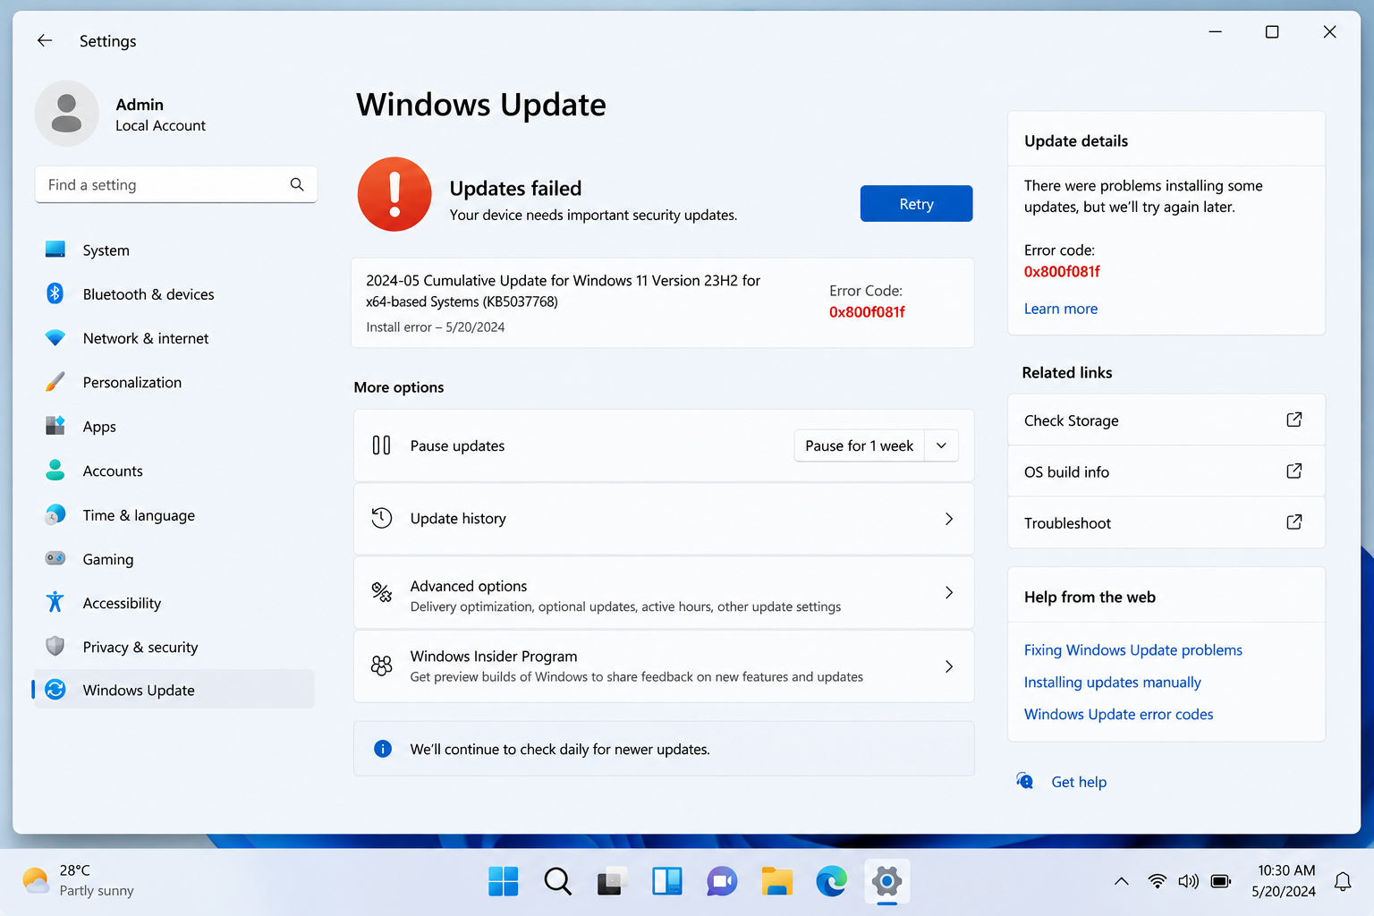
Task: Click the volume speaker icon in tray
Action: pyautogui.click(x=1188, y=881)
